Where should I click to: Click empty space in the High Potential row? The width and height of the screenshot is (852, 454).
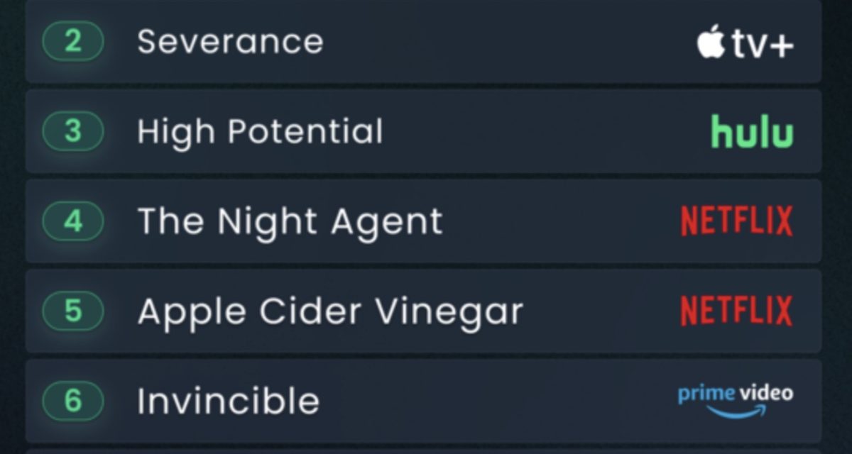coord(540,132)
